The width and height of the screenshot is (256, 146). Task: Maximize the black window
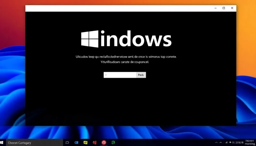[x=224, y=8]
